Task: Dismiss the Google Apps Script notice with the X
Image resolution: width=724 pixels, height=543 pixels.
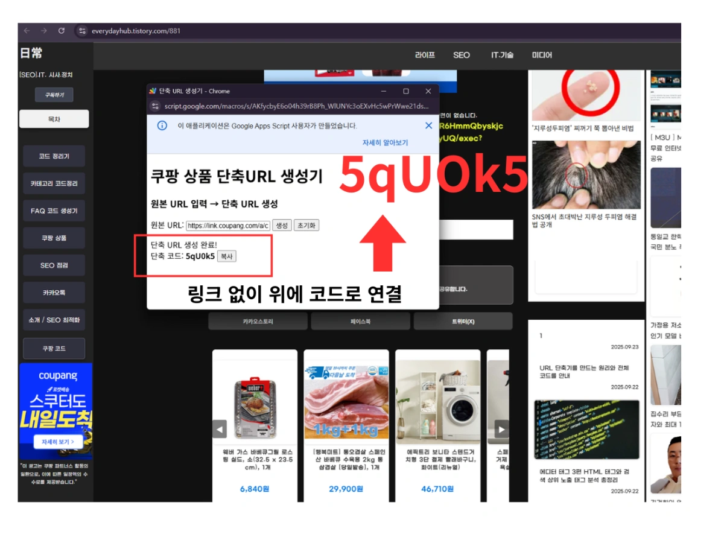Action: [428, 125]
